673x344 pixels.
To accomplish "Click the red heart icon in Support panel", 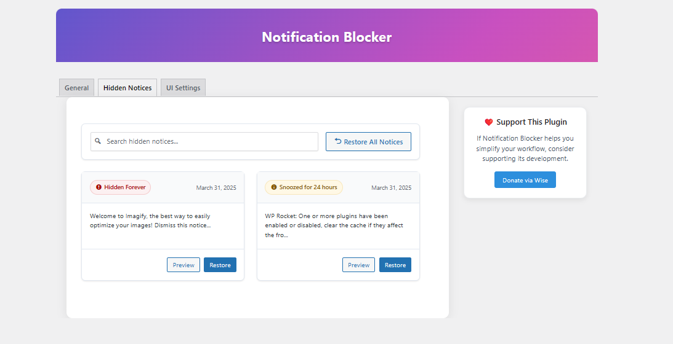I will pos(489,122).
